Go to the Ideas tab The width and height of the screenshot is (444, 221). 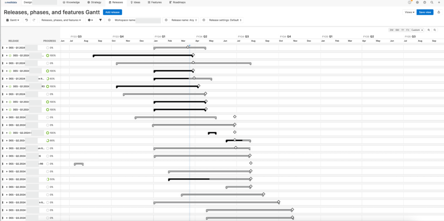[135, 2]
